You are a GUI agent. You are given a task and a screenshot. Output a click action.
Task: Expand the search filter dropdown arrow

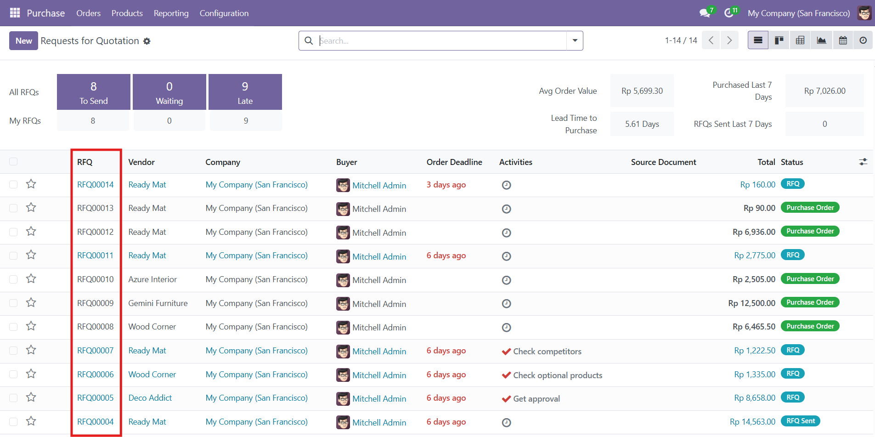pyautogui.click(x=575, y=40)
